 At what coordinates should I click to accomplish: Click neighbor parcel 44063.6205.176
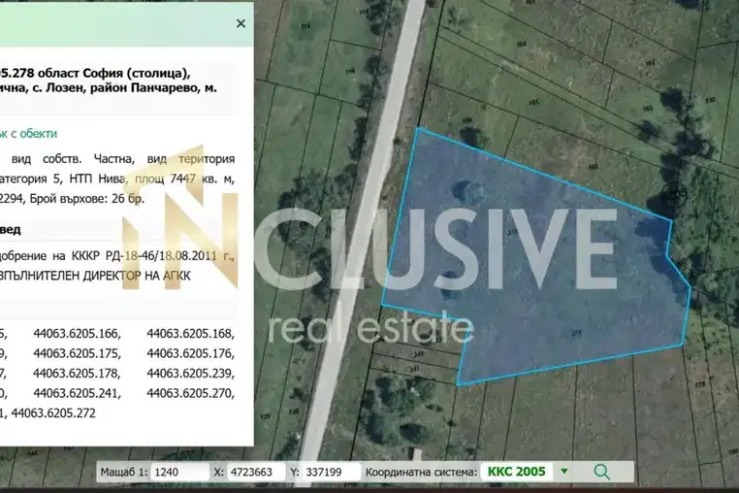coord(190,353)
